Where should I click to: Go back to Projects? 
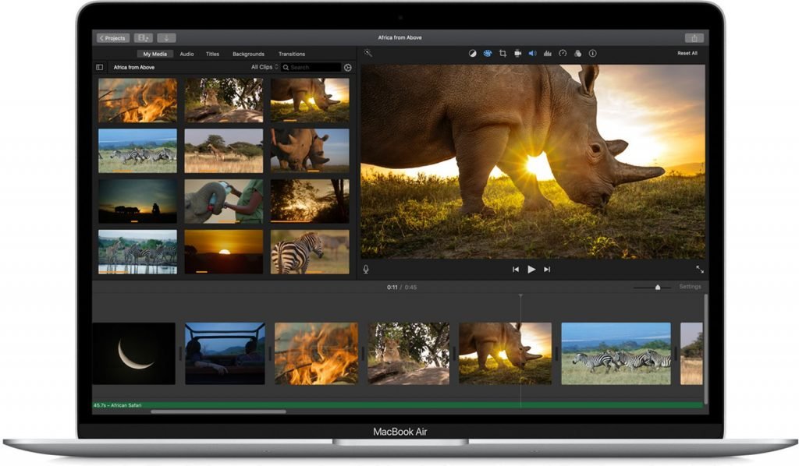[112, 37]
